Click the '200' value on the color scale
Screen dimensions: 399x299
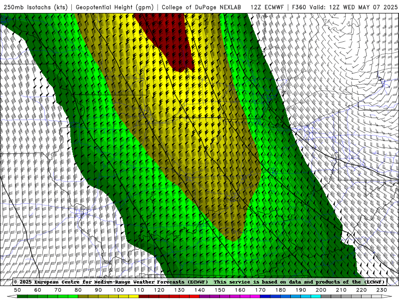click(x=321, y=290)
